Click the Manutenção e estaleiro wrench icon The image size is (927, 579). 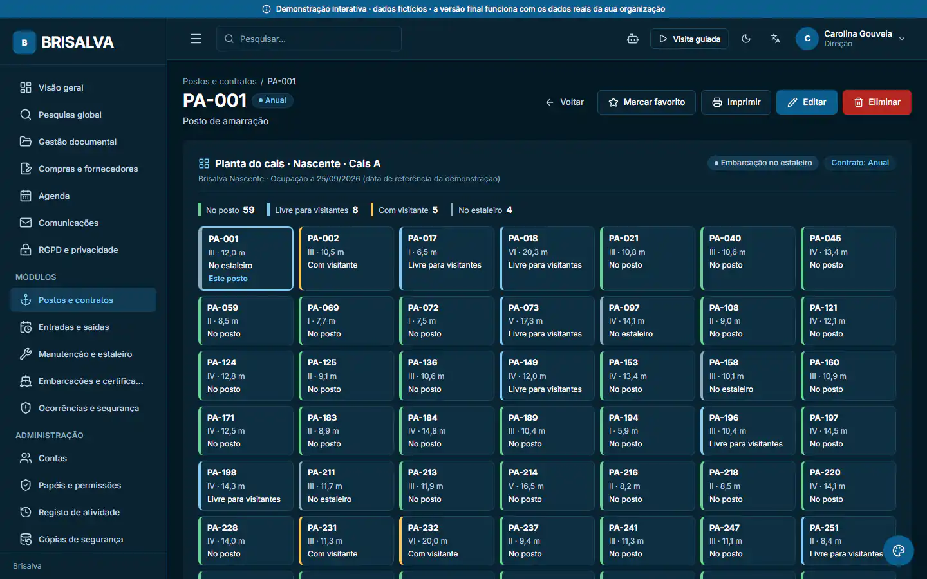click(26, 354)
